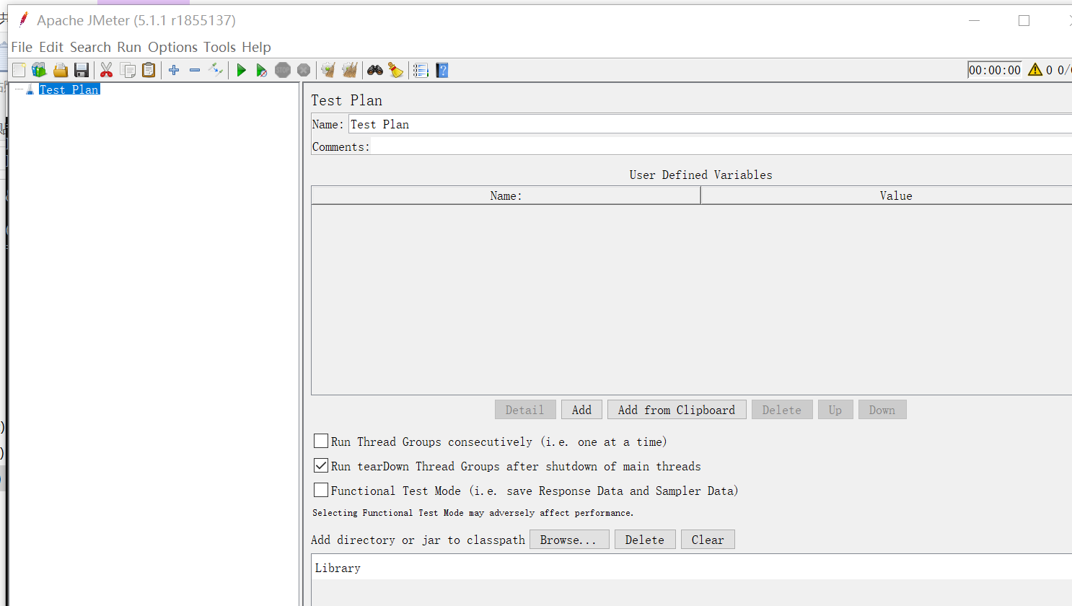Open the File menu
1072x606 pixels.
pyautogui.click(x=22, y=47)
